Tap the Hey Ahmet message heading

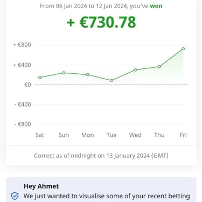(x=41, y=186)
